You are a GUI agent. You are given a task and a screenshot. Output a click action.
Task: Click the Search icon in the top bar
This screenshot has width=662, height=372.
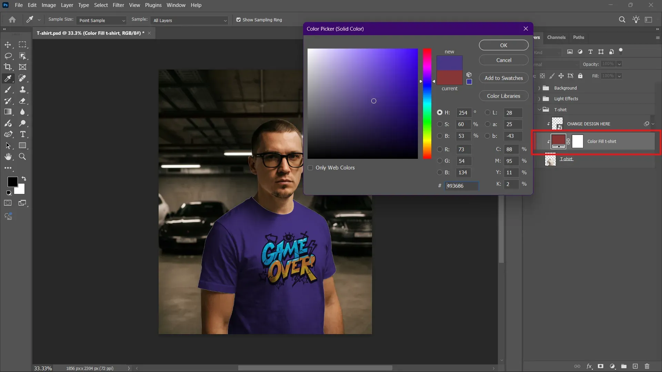[622, 20]
